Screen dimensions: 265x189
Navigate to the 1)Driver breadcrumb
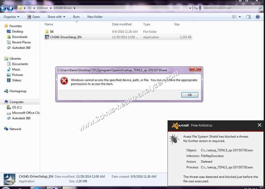pos(42,8)
